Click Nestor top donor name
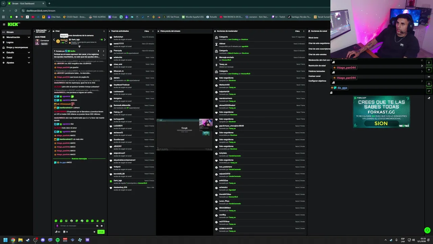433x244 pixels. click(x=64, y=40)
